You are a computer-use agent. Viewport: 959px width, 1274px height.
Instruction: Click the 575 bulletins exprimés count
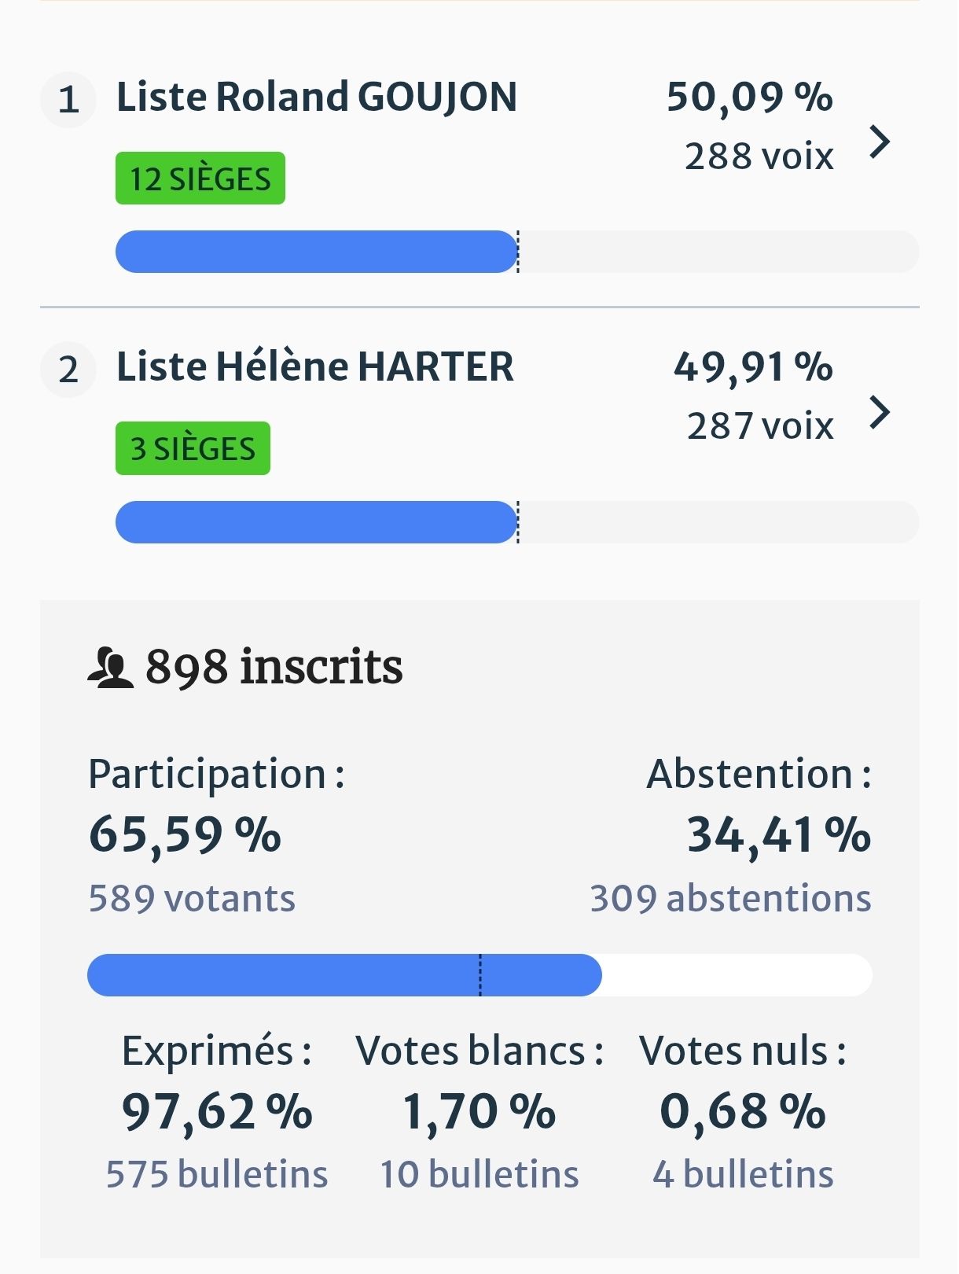coord(217,1174)
